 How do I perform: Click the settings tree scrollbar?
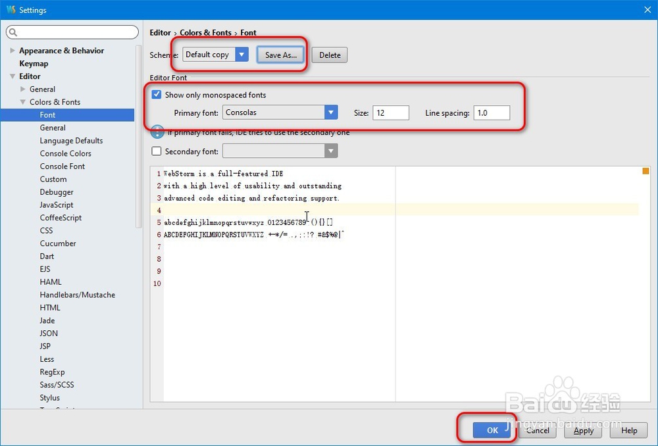tap(139, 136)
